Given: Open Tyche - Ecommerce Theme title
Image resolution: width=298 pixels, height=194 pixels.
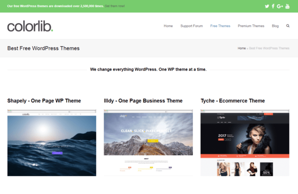Looking at the screenshot, I should coord(232,101).
